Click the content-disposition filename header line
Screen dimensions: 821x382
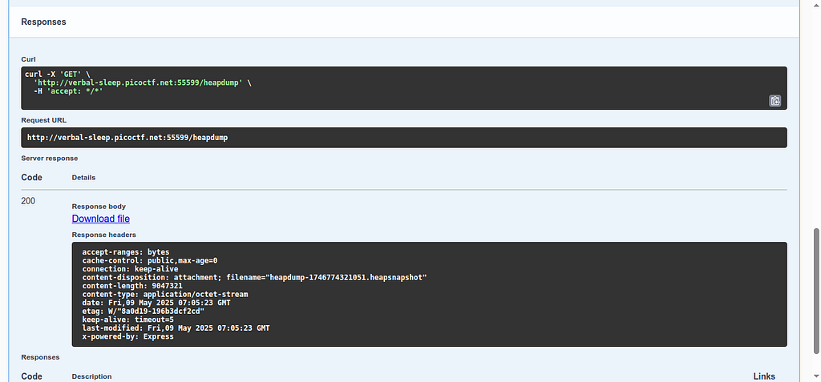click(254, 277)
